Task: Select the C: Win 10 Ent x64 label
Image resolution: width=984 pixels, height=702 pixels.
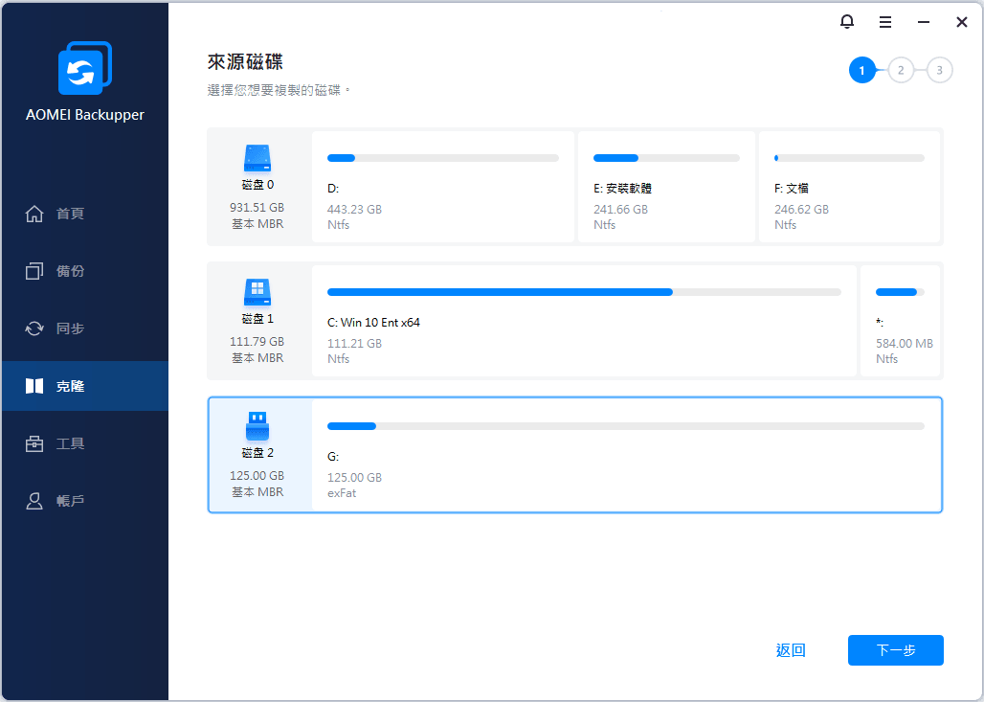Action: pos(373,322)
